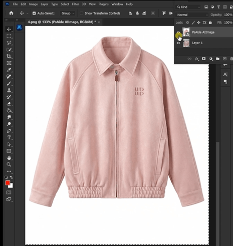Open the PsAide plugin panel icon
233x246 pixels.
(x=20, y=28)
